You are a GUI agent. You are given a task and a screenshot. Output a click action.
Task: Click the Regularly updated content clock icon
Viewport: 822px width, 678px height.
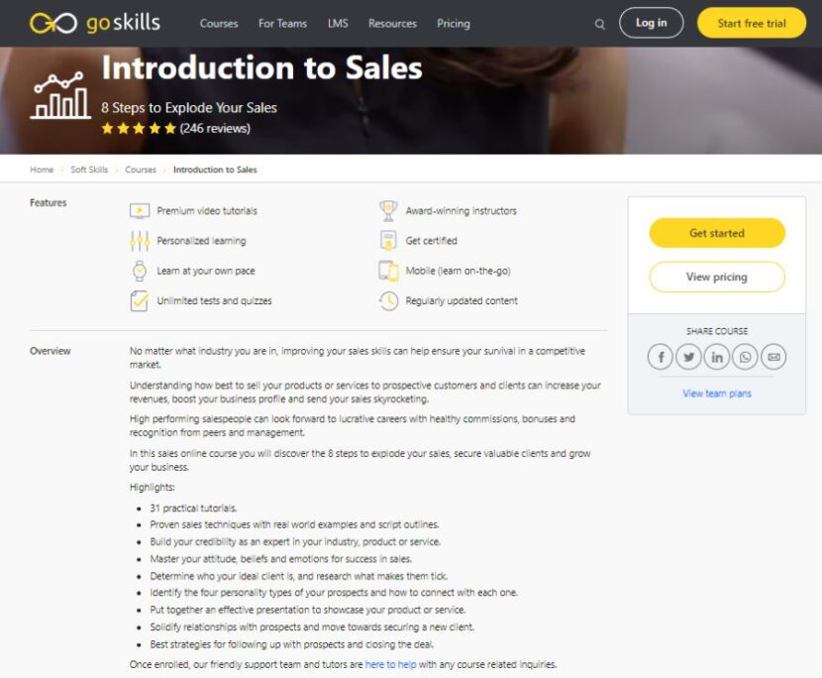(x=387, y=300)
